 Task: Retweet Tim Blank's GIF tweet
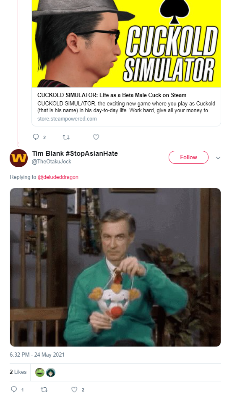(x=44, y=390)
